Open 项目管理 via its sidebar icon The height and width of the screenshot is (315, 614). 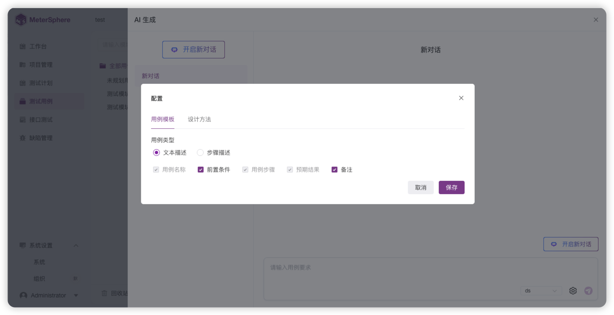[23, 65]
